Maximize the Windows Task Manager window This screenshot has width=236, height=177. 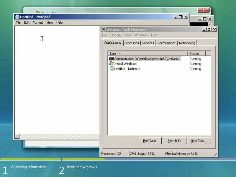point(209,29)
